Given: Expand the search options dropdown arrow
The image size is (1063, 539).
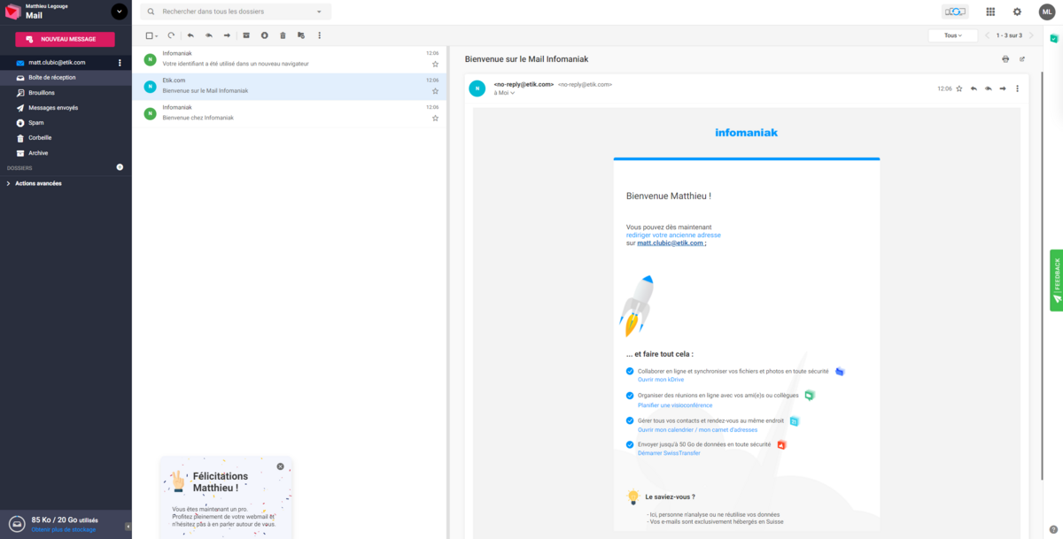Looking at the screenshot, I should coord(319,12).
